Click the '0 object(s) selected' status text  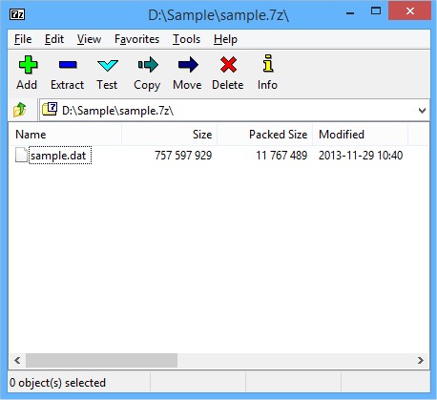(x=57, y=383)
